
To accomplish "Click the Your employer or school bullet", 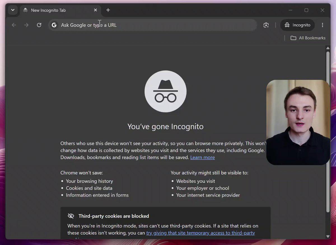I will coord(203,188).
